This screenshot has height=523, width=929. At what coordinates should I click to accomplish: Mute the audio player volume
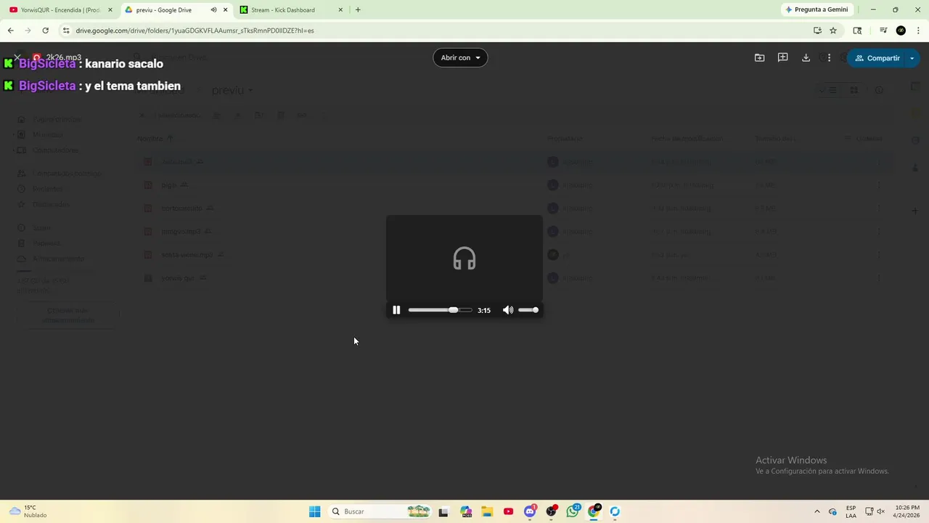508,310
